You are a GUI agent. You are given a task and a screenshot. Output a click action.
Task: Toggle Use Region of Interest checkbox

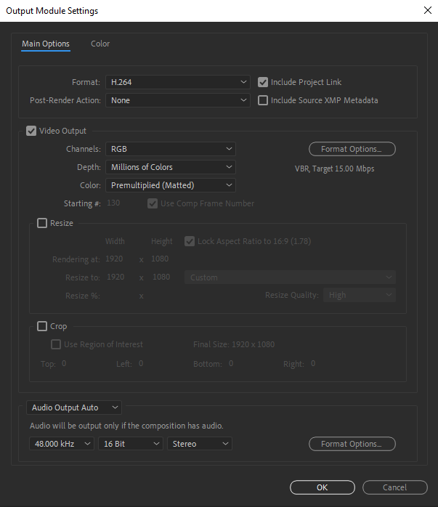56,344
